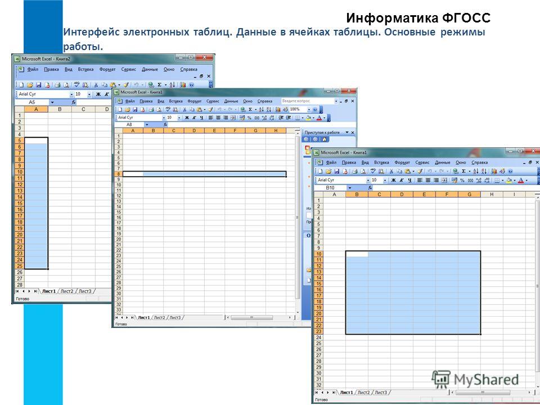
Task: Toggle Underline Ч in front window (cell B10)
Action: click(x=410, y=180)
